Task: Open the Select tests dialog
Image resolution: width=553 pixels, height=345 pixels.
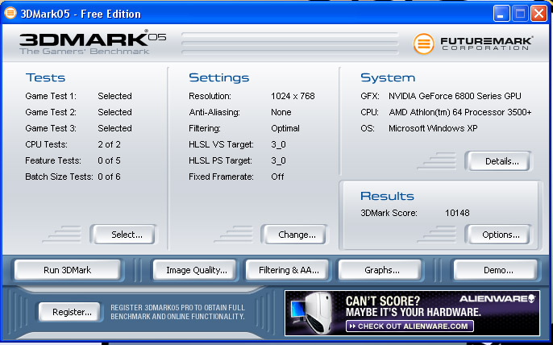Action: (x=123, y=235)
